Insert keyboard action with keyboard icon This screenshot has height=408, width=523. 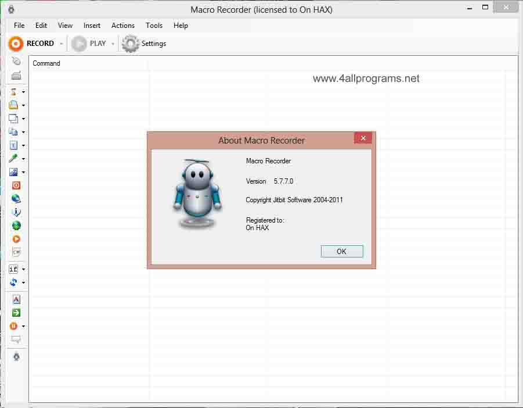click(16, 76)
